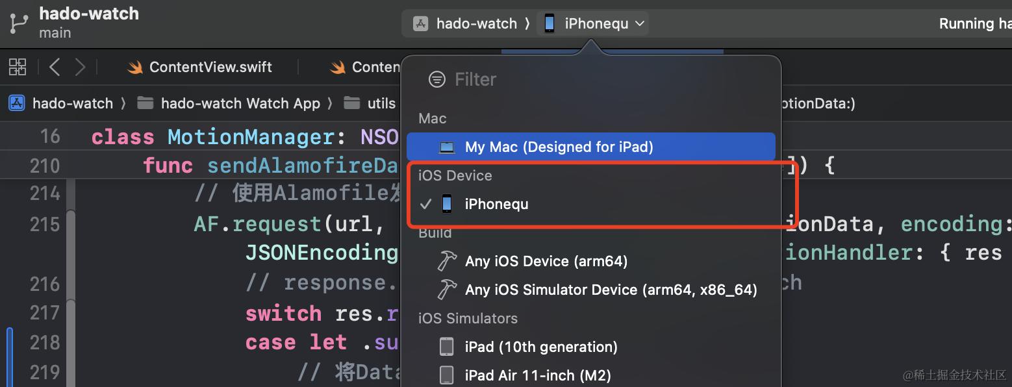Click the hado-watch scheme selector
Image resolution: width=1012 pixels, height=387 pixels.
[465, 24]
